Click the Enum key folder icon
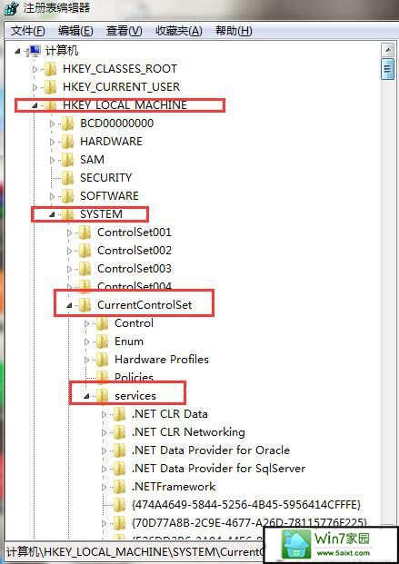The height and width of the screenshot is (564, 399). point(103,341)
